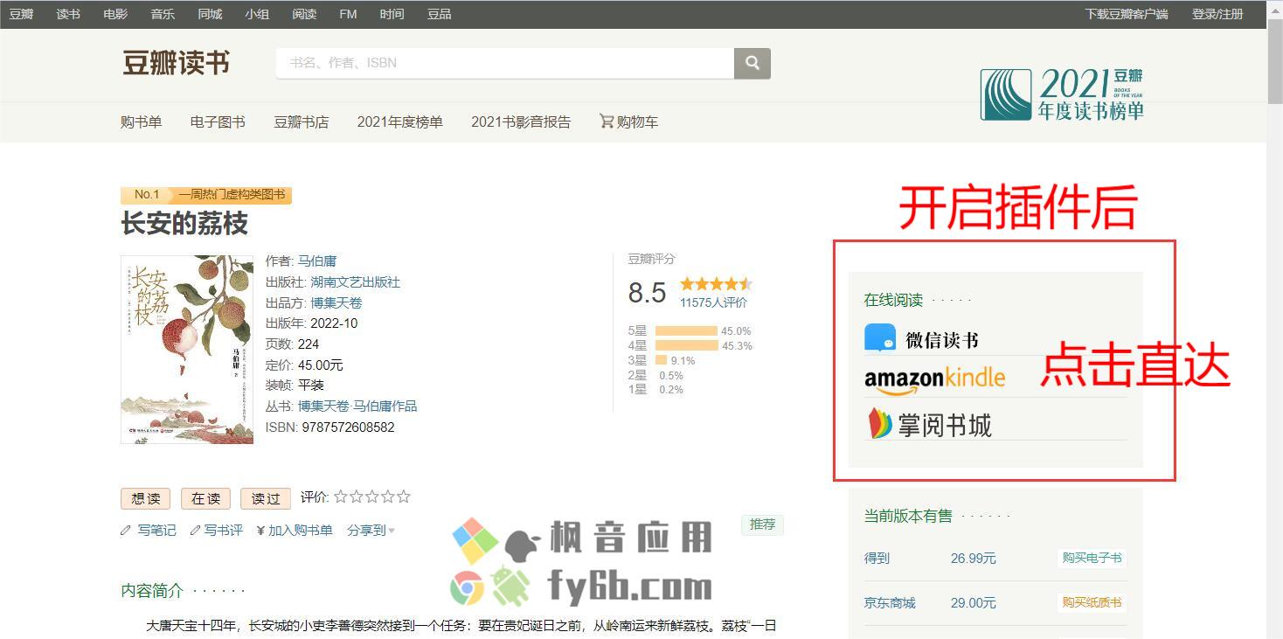This screenshot has width=1283, height=639.
Task: Click the 26.99元 price link
Action: (x=974, y=558)
